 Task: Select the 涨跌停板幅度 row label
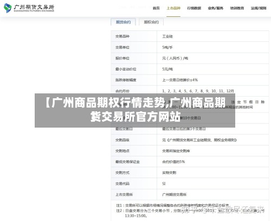(126, 80)
